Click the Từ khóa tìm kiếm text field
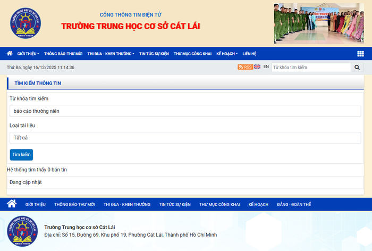The height and width of the screenshot is (251, 372). 185,111
